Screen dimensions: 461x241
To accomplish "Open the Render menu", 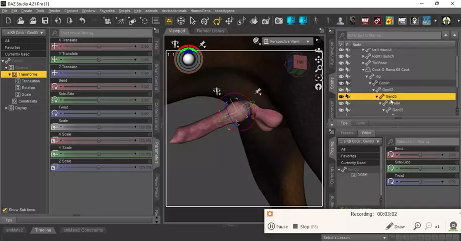I will pyautogui.click(x=54, y=11).
